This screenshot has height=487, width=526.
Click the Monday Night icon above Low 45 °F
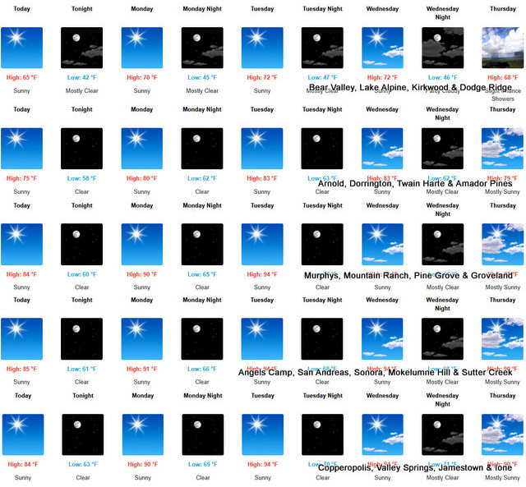pos(202,48)
